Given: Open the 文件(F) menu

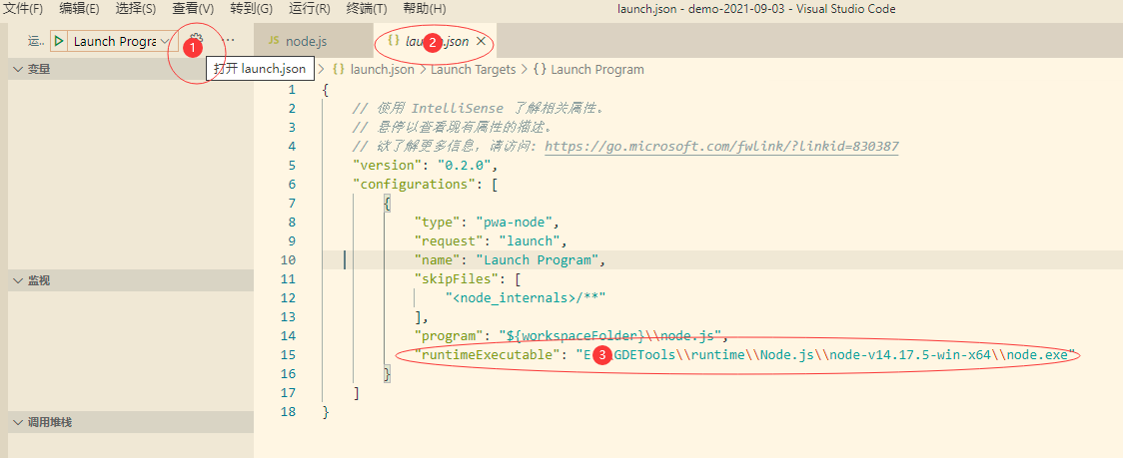Looking at the screenshot, I should pyautogui.click(x=24, y=9).
